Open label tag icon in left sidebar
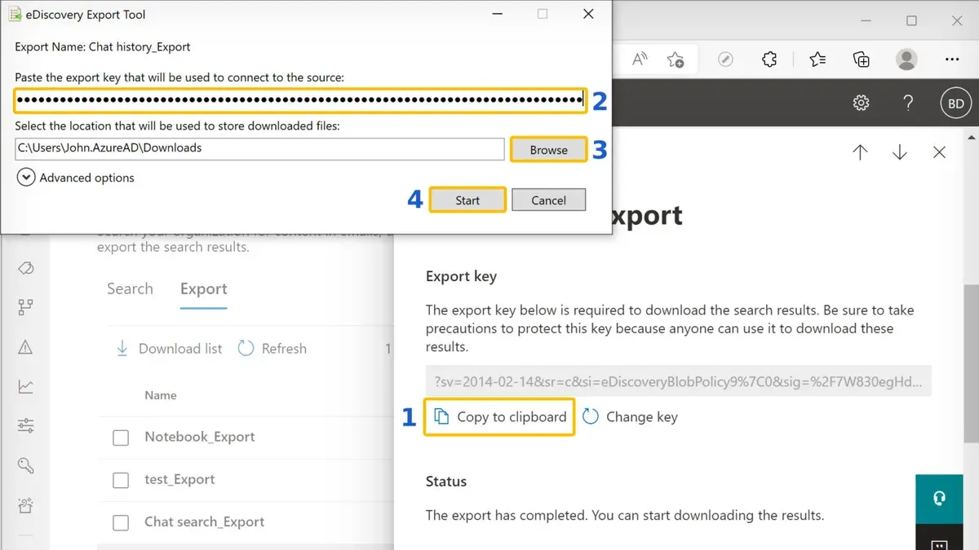The width and height of the screenshot is (979, 550). [25, 268]
